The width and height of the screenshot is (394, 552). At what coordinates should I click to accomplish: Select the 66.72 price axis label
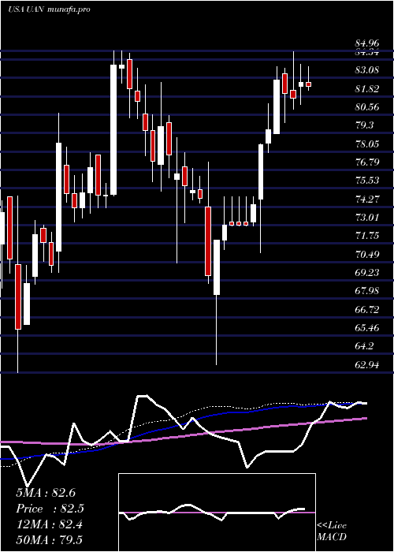pyautogui.click(x=367, y=309)
